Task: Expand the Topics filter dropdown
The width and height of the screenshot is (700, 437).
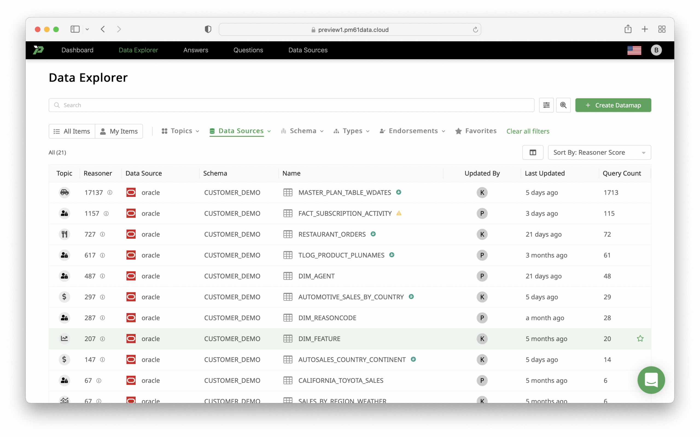Action: [x=180, y=131]
